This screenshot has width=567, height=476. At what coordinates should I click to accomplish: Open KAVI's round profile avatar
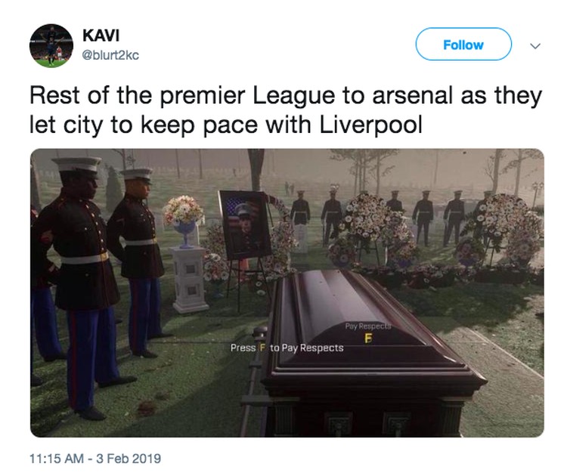coord(51,45)
